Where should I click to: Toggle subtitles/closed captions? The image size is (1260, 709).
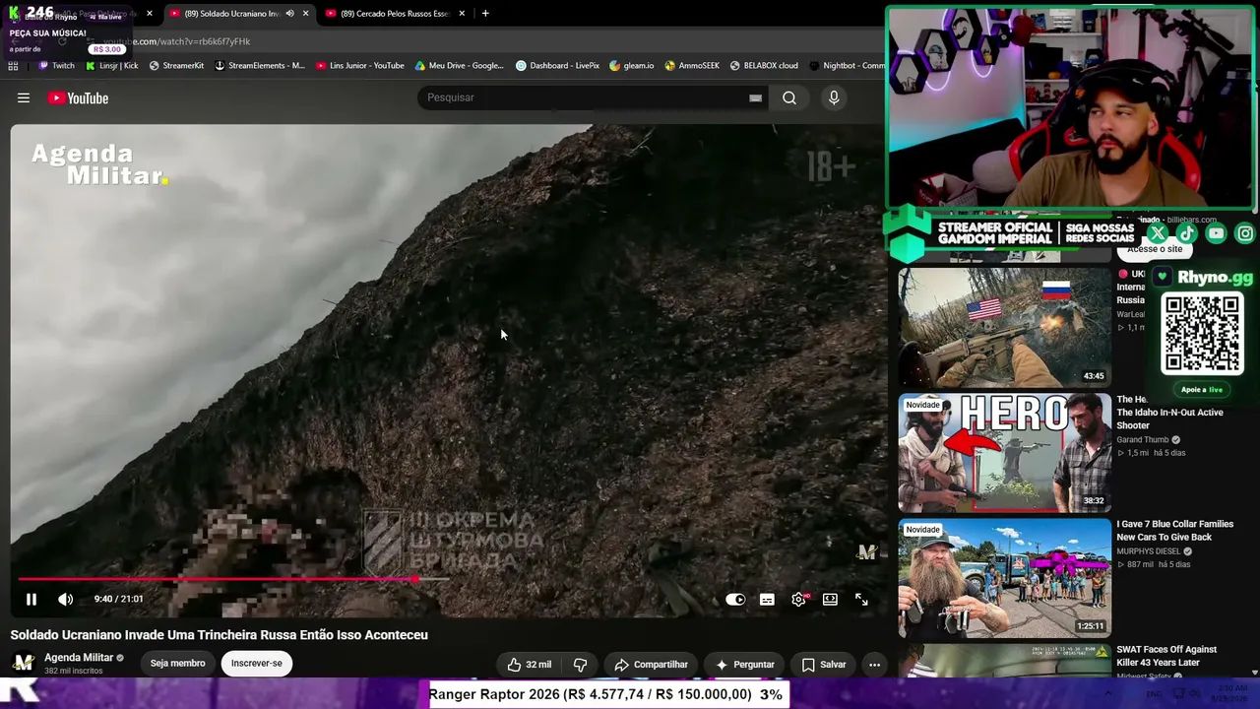[767, 599]
